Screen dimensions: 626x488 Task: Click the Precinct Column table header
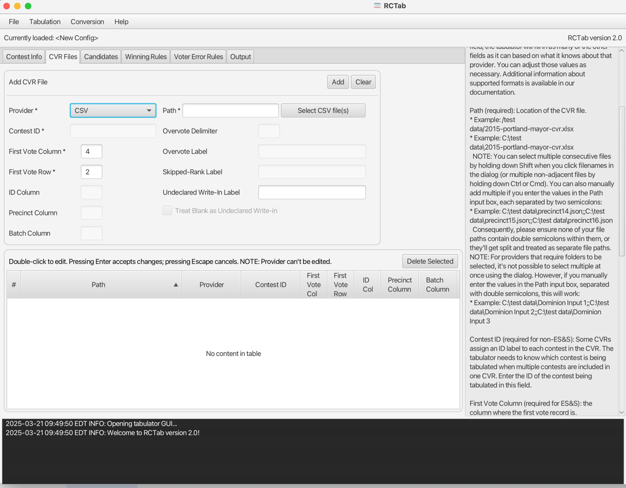pyautogui.click(x=399, y=285)
